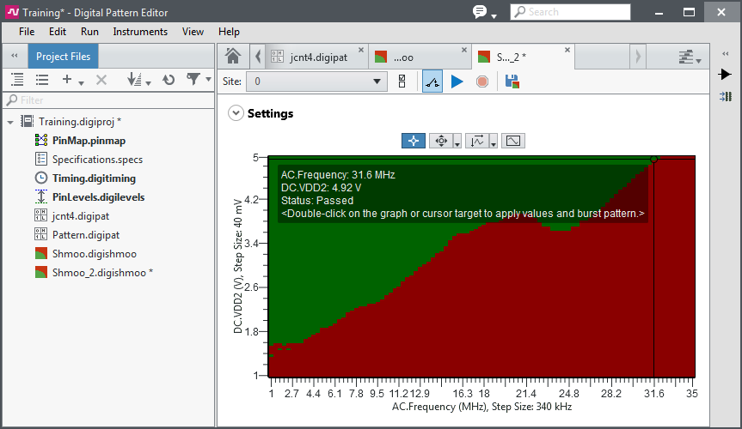Run the shmoo with Play button
This screenshot has height=429, width=742.
coord(457,82)
